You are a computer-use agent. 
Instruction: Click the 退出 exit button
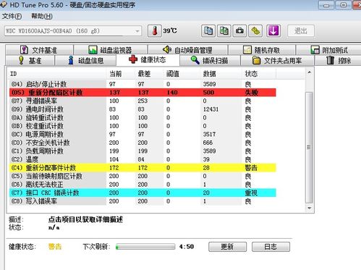coord(301,31)
